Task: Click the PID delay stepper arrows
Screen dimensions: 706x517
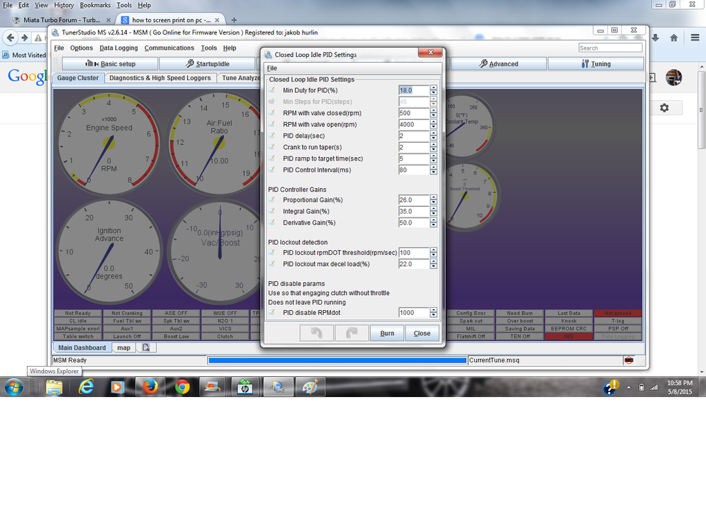Action: tap(434, 136)
